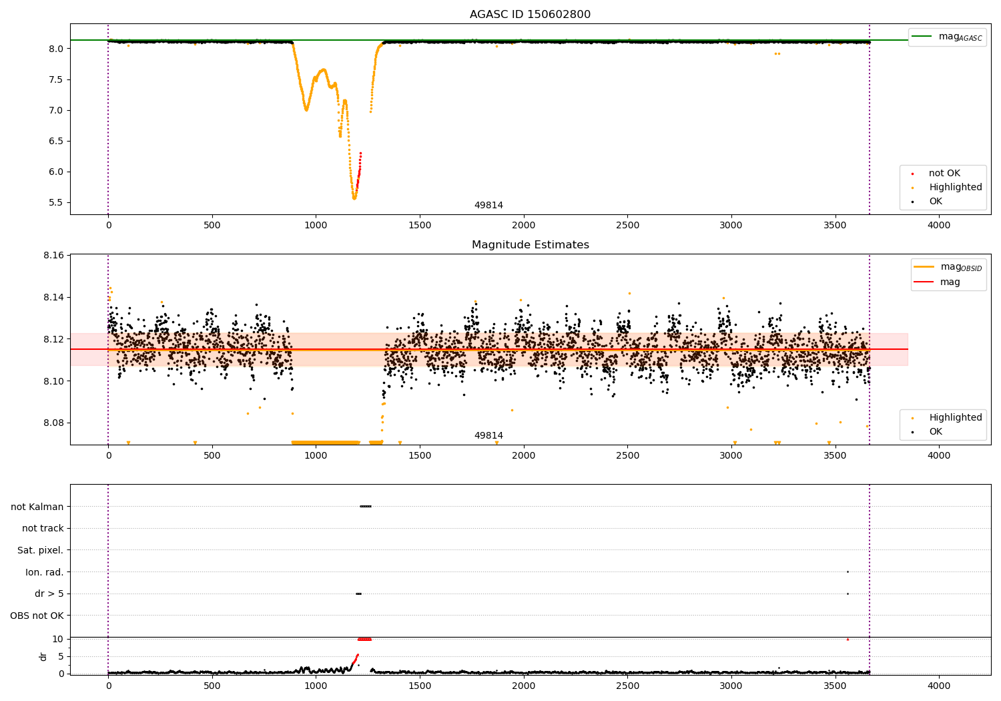Click the 8.16 y-tick on the middle plot
The image size is (1001, 701).
pos(53,255)
